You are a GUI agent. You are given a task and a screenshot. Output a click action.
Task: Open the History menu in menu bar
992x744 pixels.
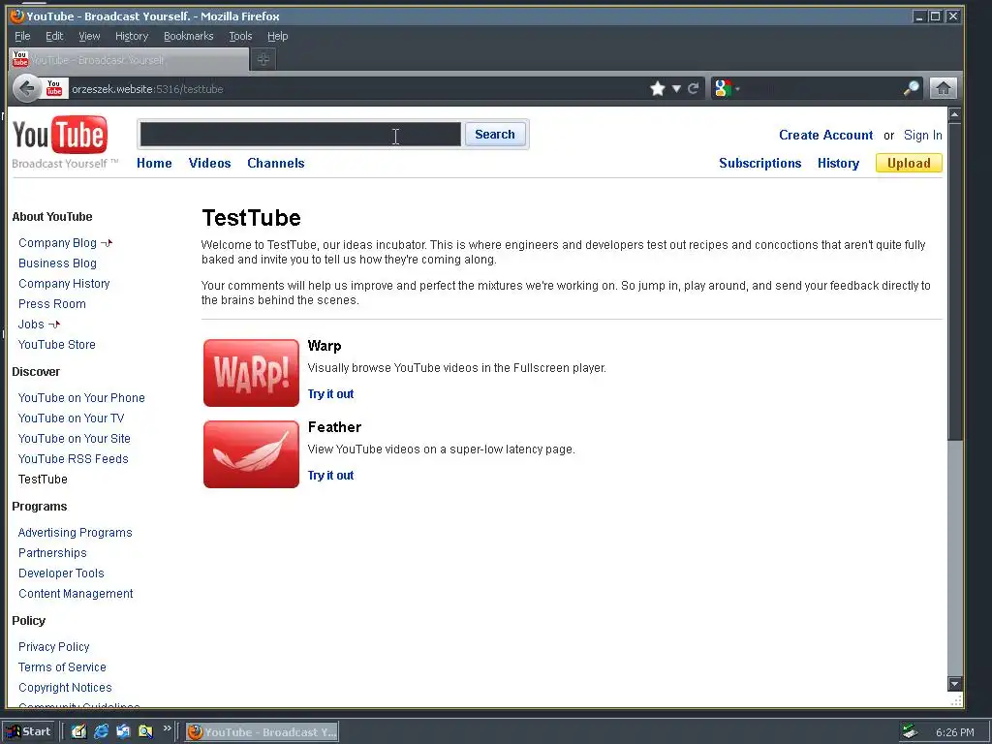coord(132,36)
